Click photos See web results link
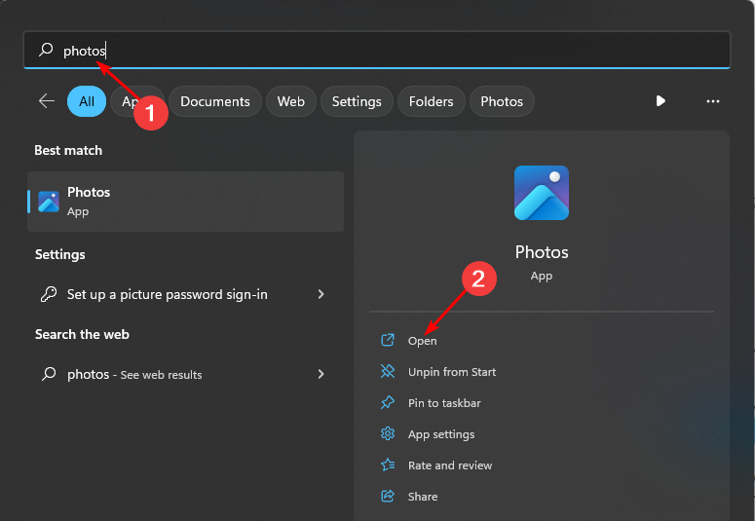The image size is (755, 521). pos(134,375)
